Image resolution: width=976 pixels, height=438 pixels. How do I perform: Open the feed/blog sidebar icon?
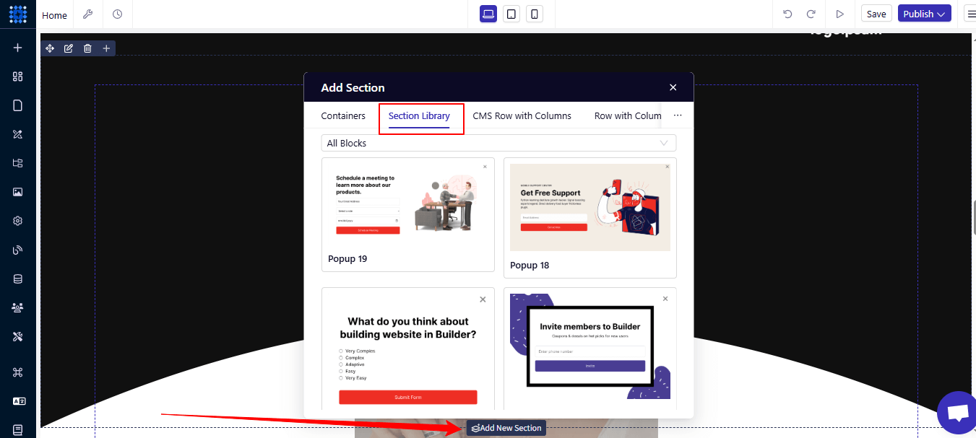click(18, 250)
